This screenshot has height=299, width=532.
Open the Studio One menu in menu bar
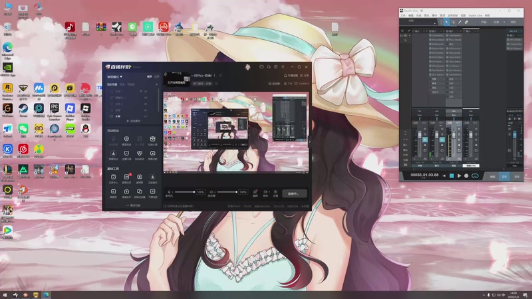coord(475,15)
